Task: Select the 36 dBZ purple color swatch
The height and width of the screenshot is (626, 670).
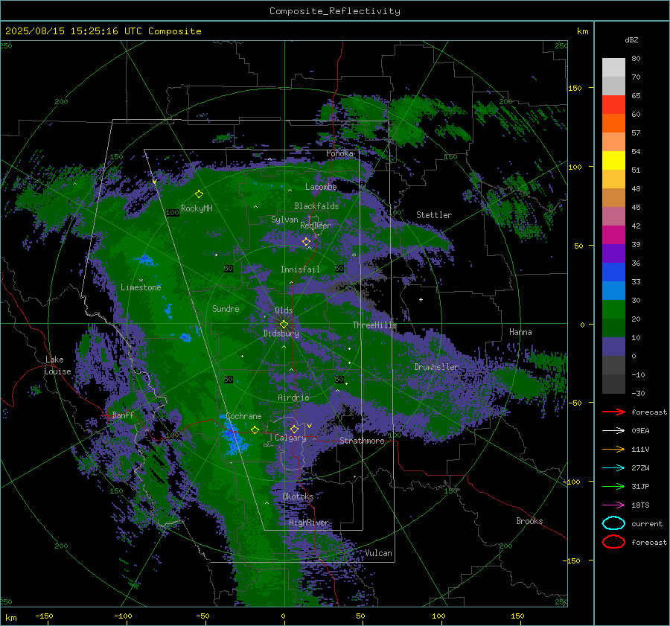Action: [x=613, y=253]
